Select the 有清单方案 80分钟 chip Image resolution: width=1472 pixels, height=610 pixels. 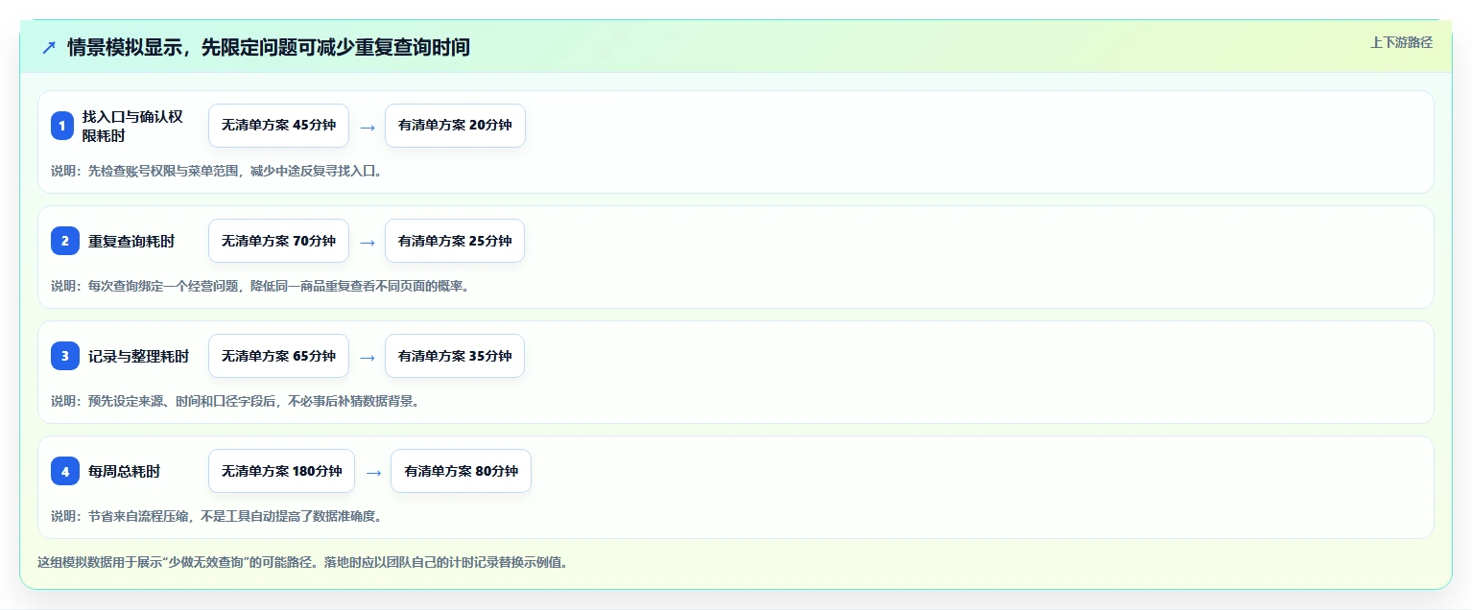[x=461, y=471]
